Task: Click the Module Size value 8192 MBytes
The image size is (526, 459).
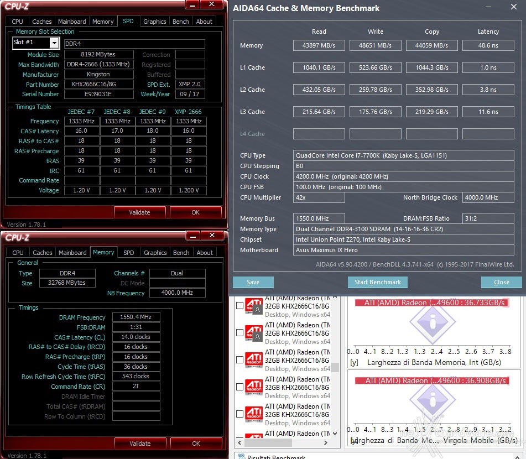Action: 98,54
